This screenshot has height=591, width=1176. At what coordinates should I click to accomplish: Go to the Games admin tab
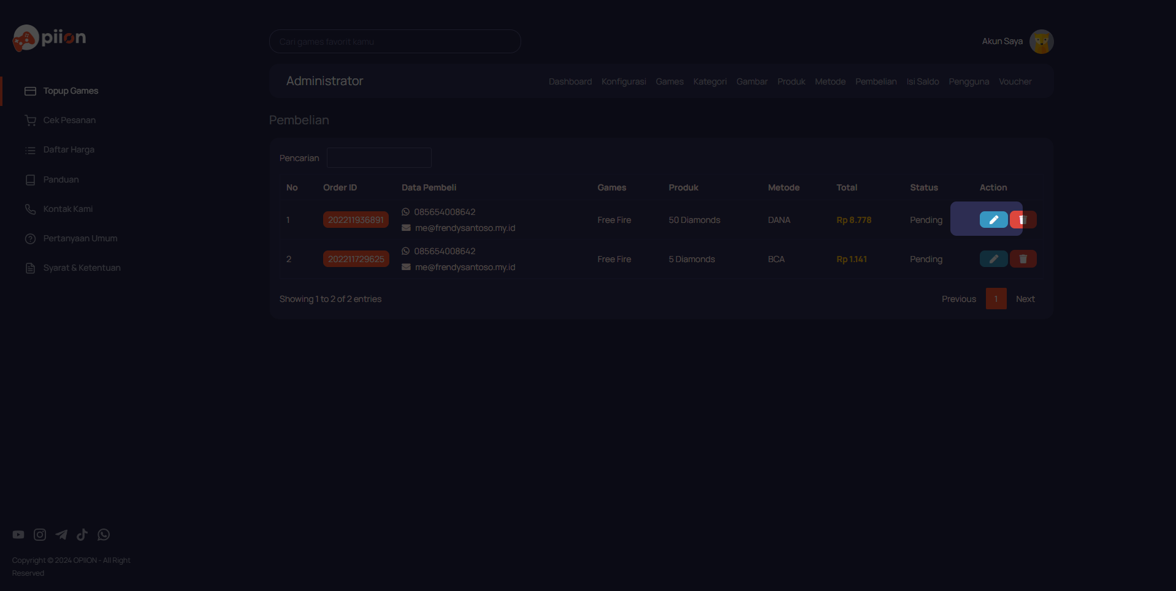(670, 81)
